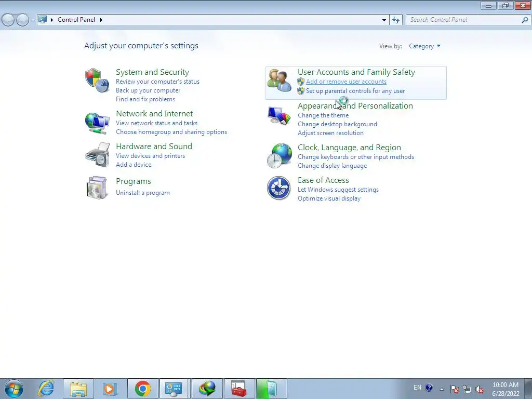
Task: Click the refresh button beside the address bar
Action: coord(395,20)
